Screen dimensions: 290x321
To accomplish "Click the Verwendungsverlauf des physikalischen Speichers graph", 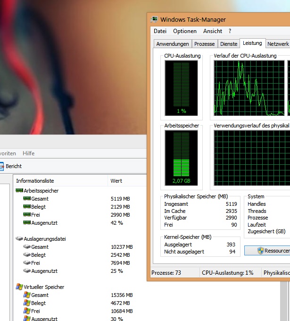I will coord(252,158).
